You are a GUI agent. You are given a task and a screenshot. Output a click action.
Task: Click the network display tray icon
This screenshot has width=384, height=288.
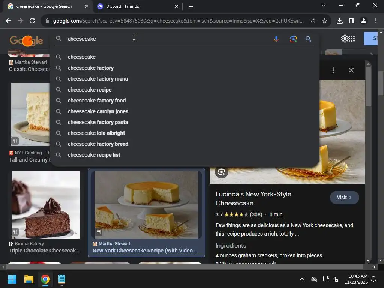point(326,279)
